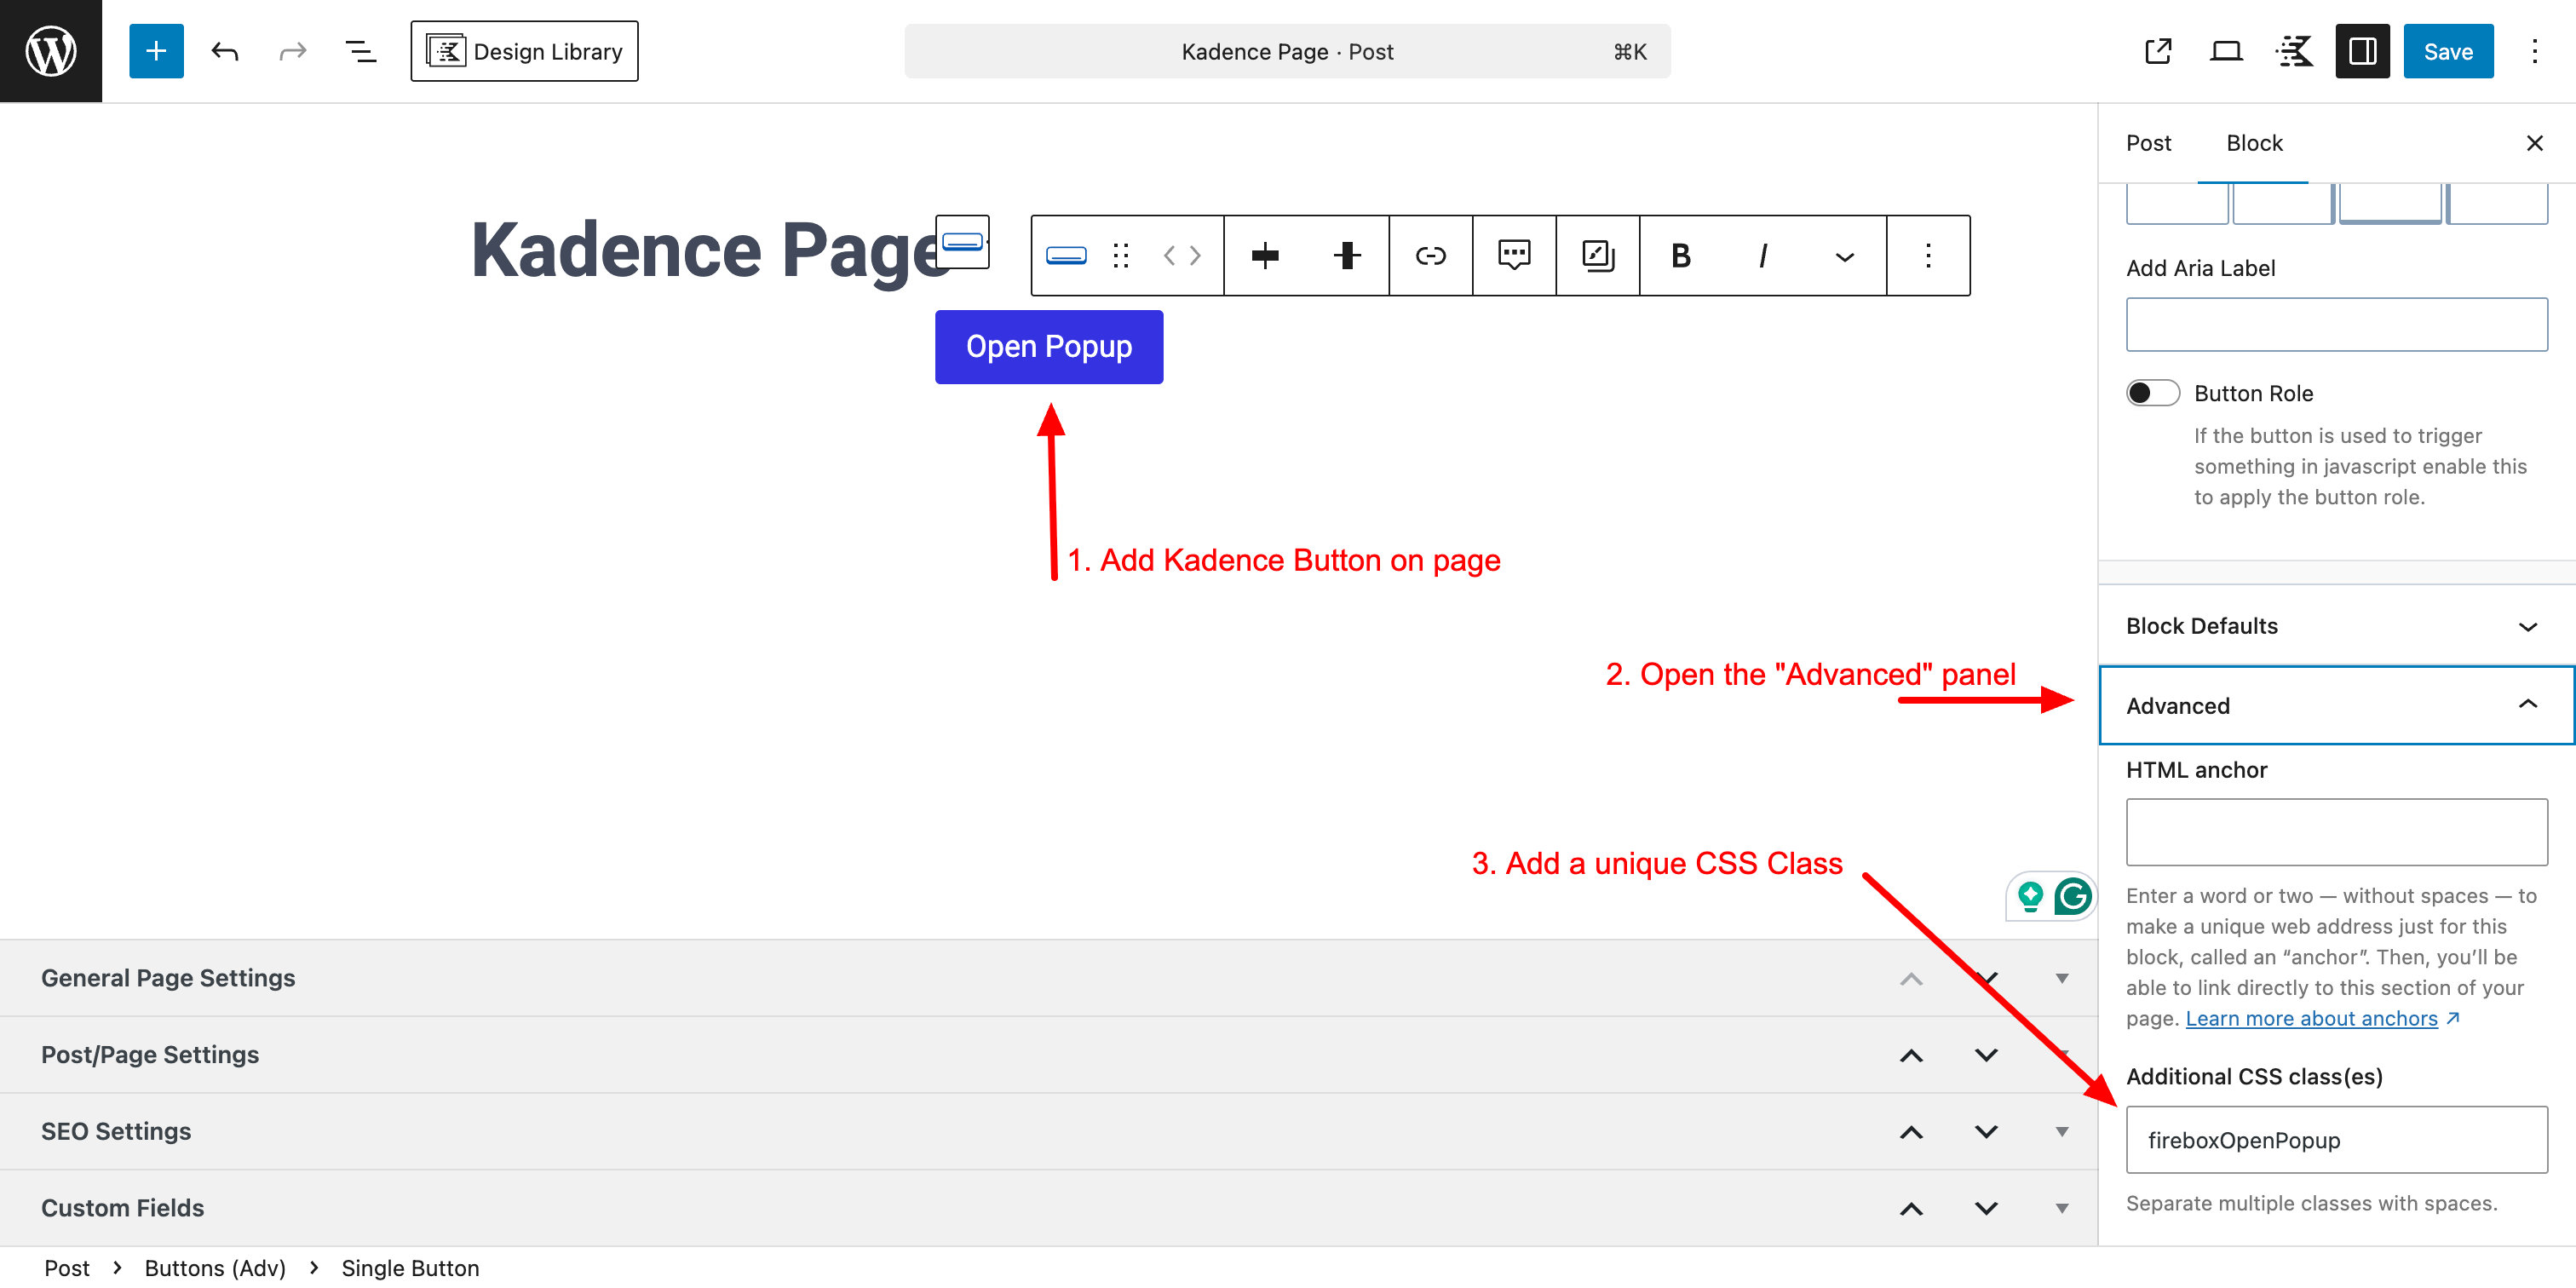
Task: Grab the block drag handle
Action: coord(1121,255)
